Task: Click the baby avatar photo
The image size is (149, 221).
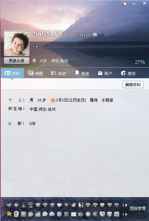Action: (x=17, y=43)
